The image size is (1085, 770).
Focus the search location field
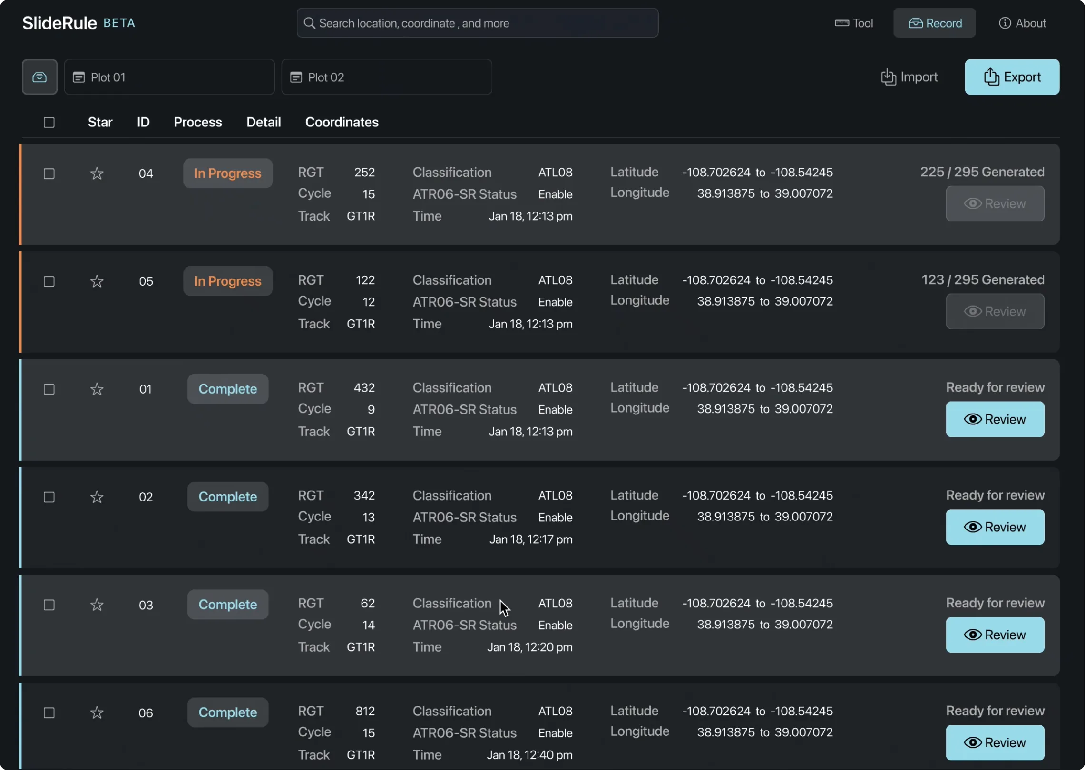pyautogui.click(x=477, y=23)
